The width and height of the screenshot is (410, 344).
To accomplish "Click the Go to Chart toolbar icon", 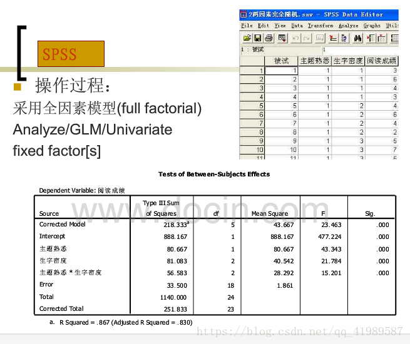I will tap(320, 38).
